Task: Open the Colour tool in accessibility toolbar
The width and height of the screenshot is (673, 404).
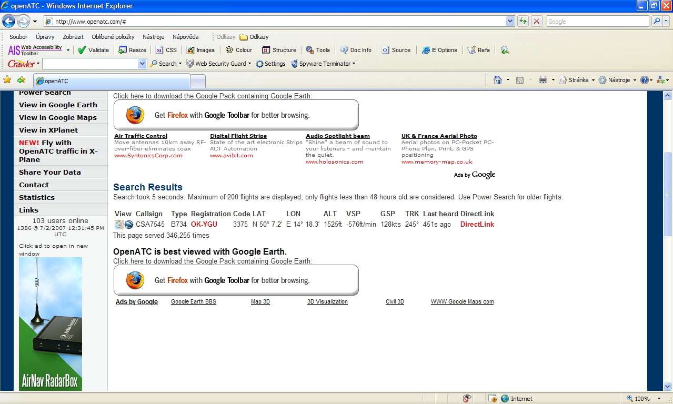Action: [x=239, y=50]
